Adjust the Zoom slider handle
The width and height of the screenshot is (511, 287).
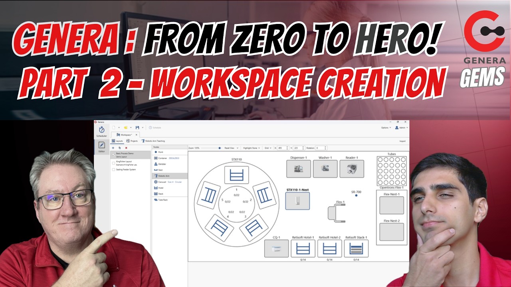click(219, 148)
